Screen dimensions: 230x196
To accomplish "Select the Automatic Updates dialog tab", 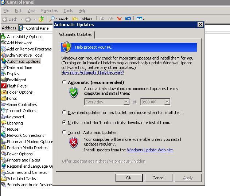I will [x=75, y=34].
